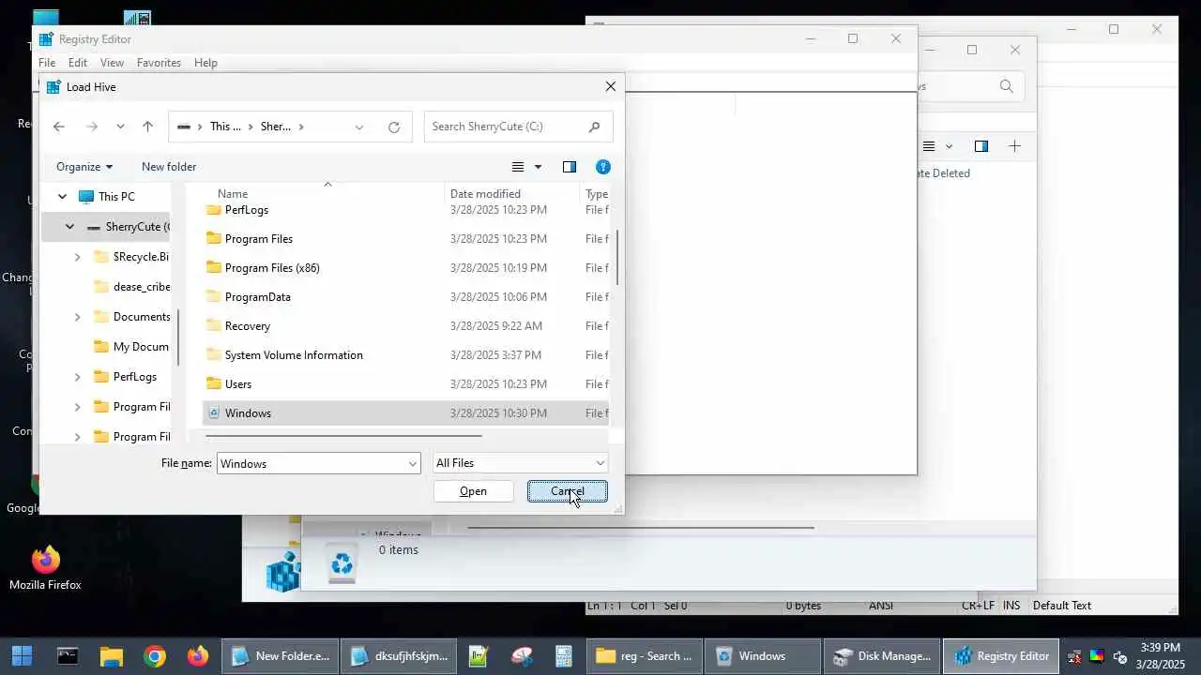Go up one folder level
This screenshot has width=1201, height=675.
pyautogui.click(x=147, y=127)
